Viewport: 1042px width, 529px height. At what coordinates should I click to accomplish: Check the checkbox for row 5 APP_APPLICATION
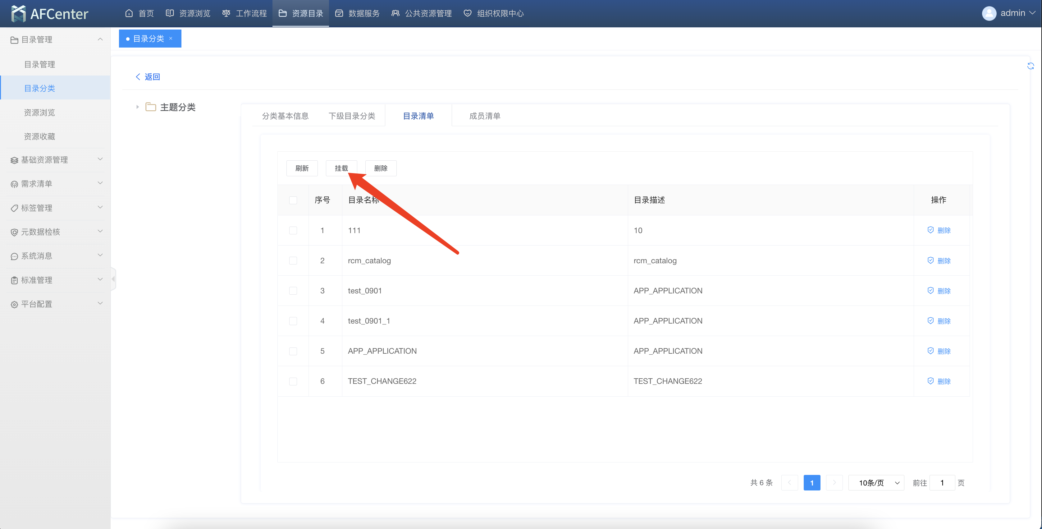point(293,351)
